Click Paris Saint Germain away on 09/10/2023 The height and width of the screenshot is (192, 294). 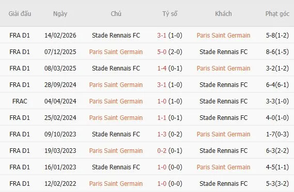224,134
